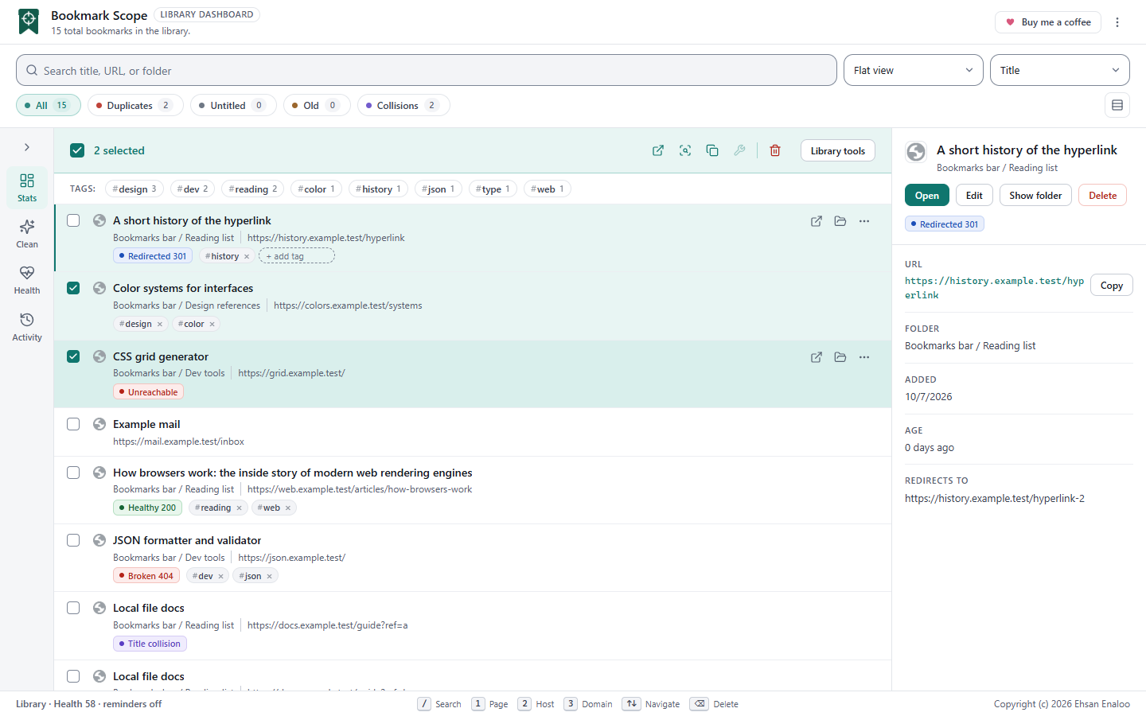Click the '+ add tag' chip
The width and height of the screenshot is (1146, 716).
click(x=297, y=256)
